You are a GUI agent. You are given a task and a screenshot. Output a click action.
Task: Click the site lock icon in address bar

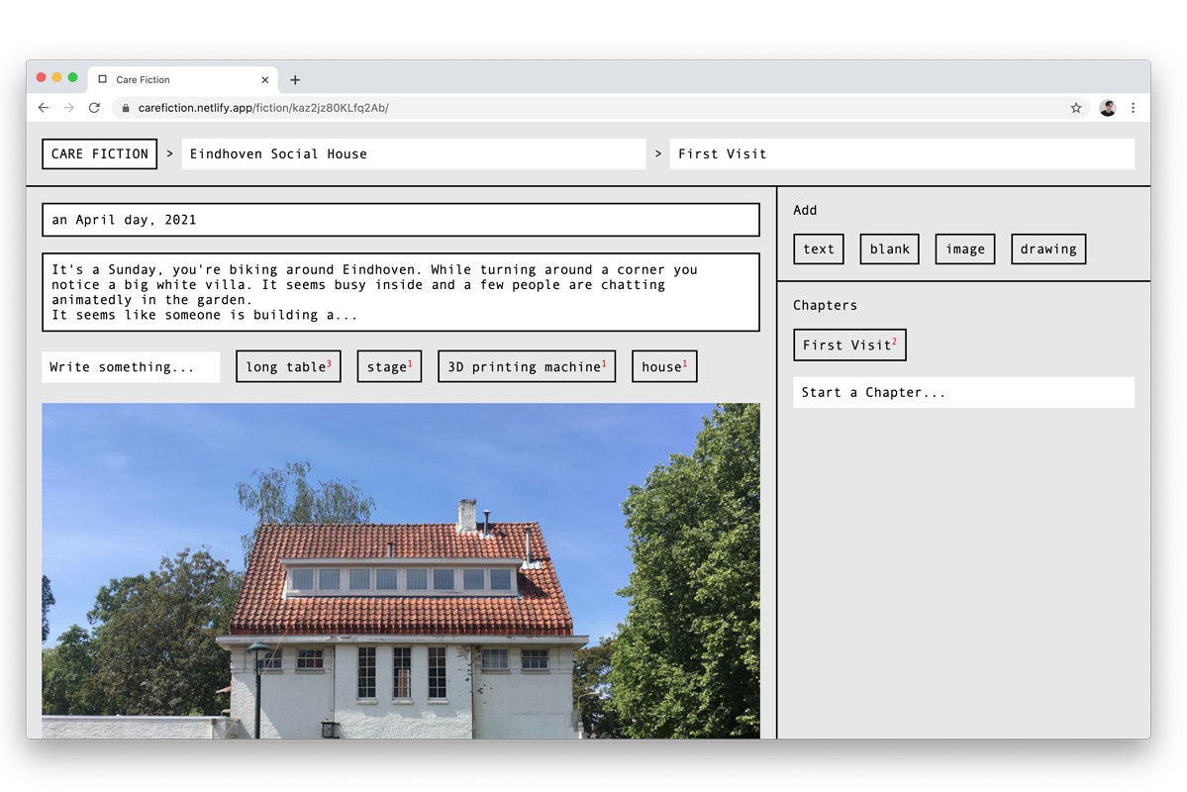tap(126, 108)
